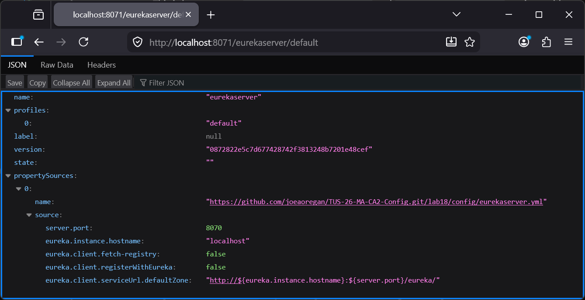Click the server.port key
This screenshot has width=585, height=300.
[69, 228]
